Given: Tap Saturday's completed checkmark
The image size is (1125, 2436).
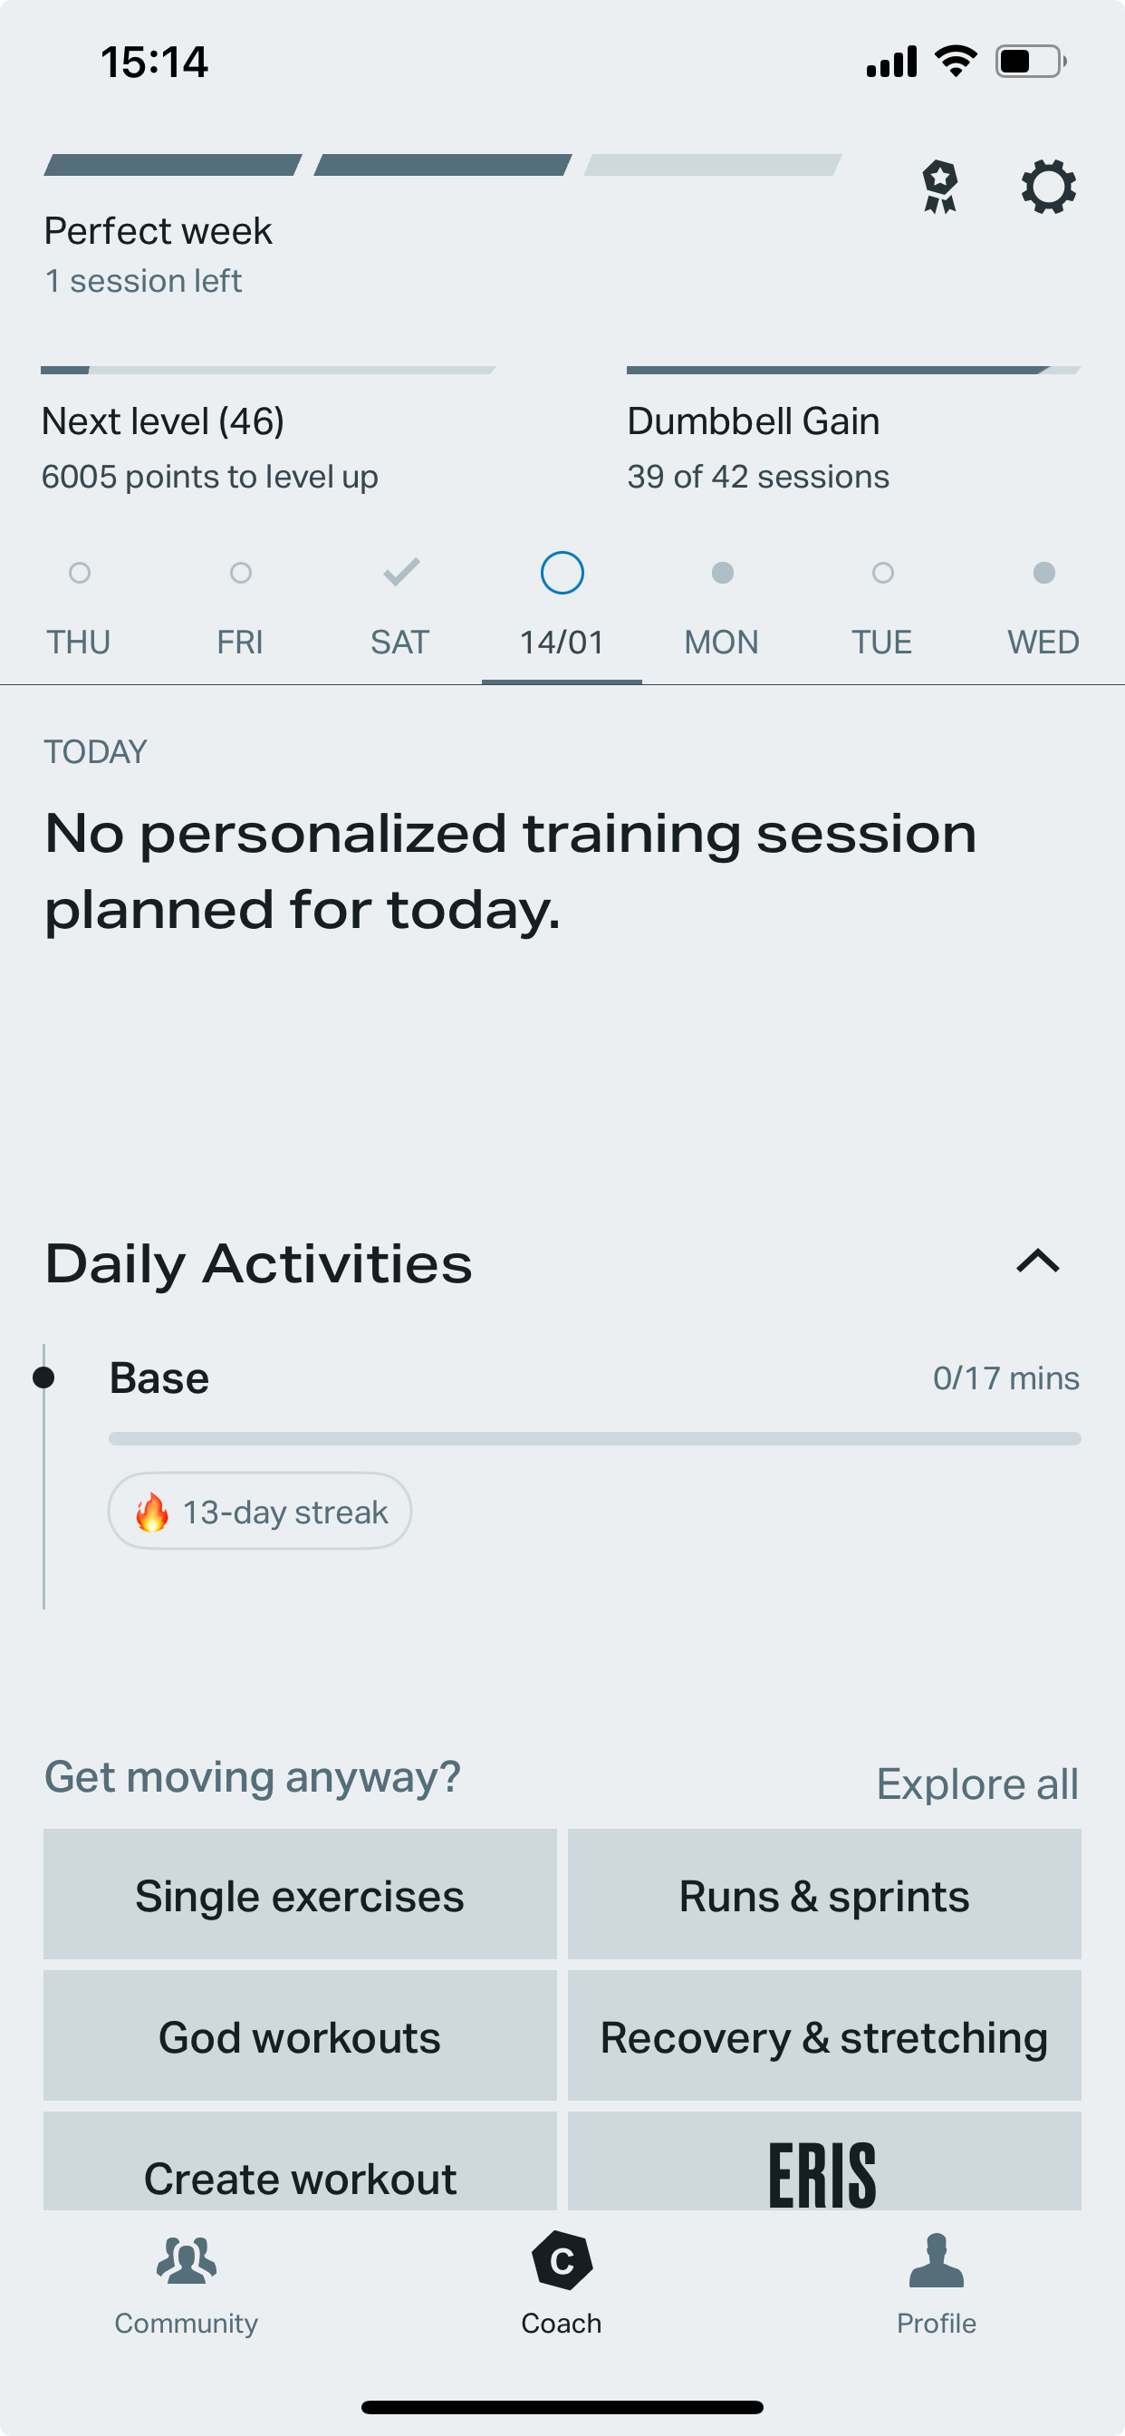Looking at the screenshot, I should click(x=401, y=572).
